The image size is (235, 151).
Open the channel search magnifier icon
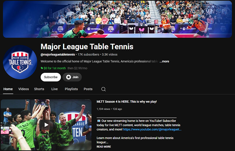pos(103,89)
